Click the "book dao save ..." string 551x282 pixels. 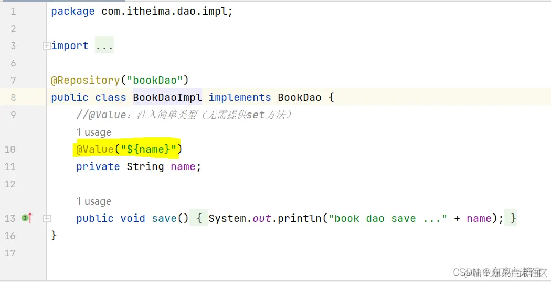point(387,218)
